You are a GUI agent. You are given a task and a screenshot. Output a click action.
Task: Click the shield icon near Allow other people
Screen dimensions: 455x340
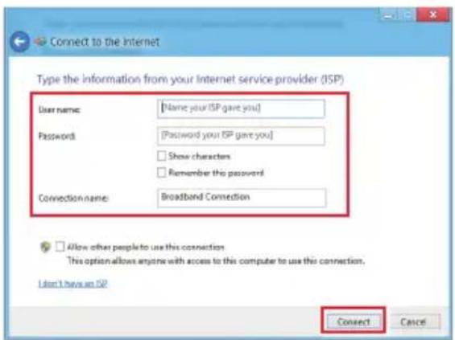tap(46, 247)
